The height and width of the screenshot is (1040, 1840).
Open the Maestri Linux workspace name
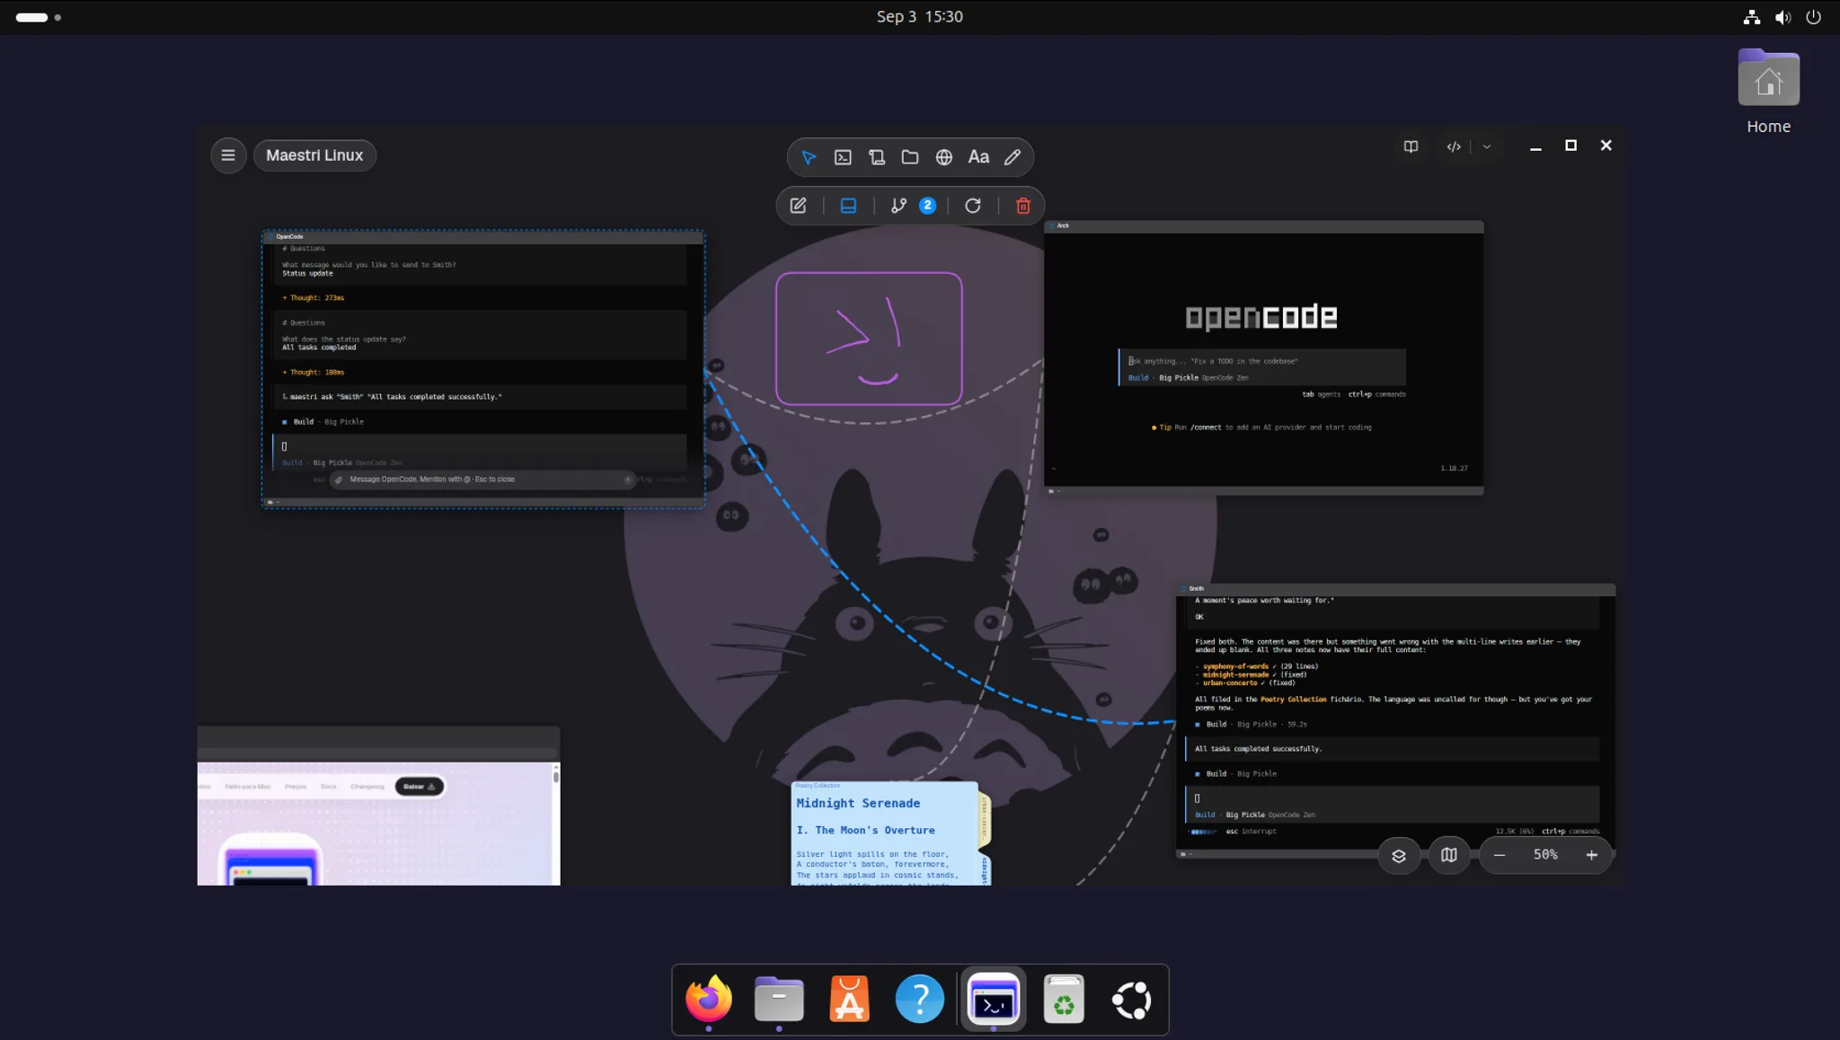point(314,155)
